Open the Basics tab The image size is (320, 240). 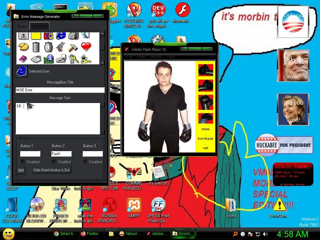pos(22,26)
